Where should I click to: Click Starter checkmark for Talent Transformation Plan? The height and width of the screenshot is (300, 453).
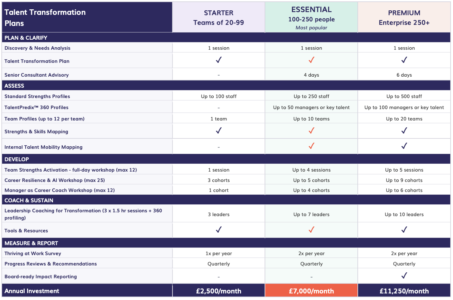pos(219,60)
